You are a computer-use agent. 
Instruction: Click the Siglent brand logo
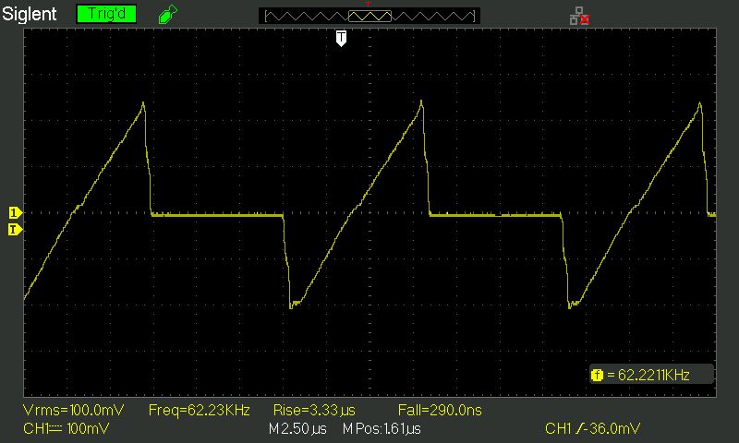30,14
